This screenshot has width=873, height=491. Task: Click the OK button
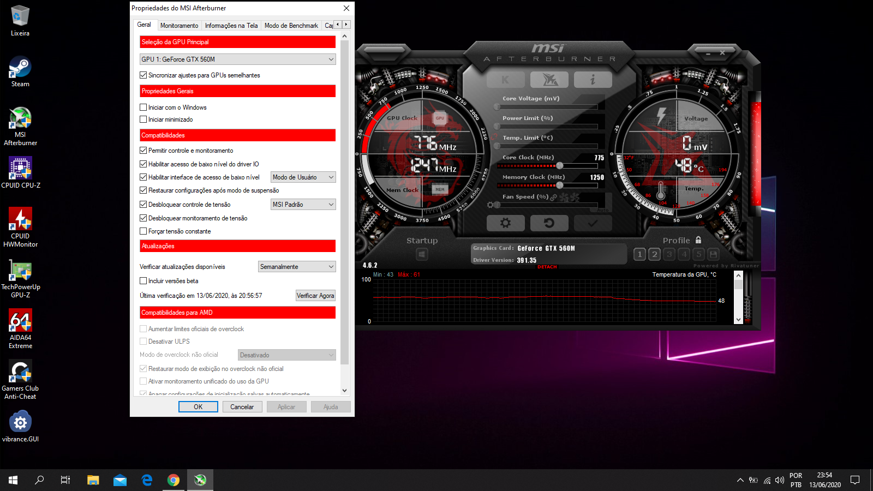tap(198, 407)
